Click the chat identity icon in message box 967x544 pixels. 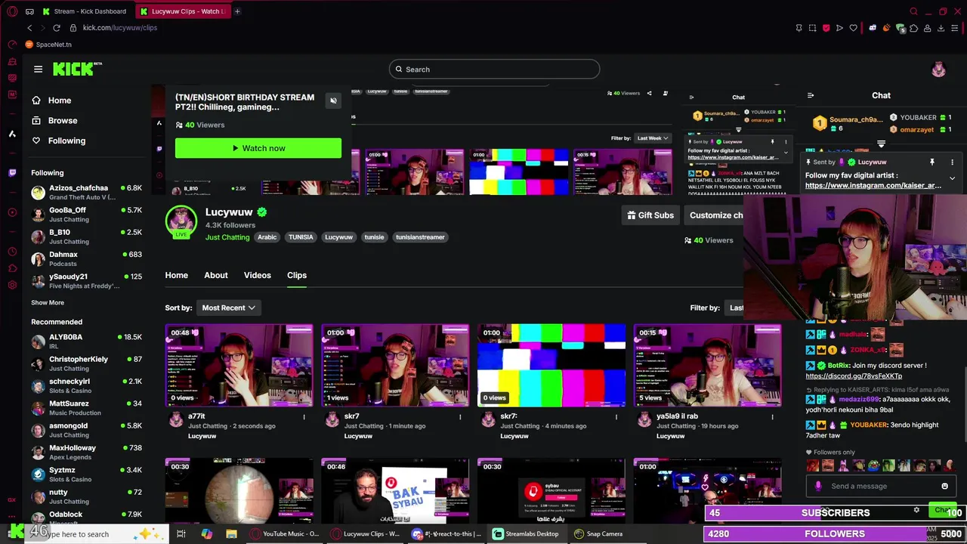pos(818,486)
